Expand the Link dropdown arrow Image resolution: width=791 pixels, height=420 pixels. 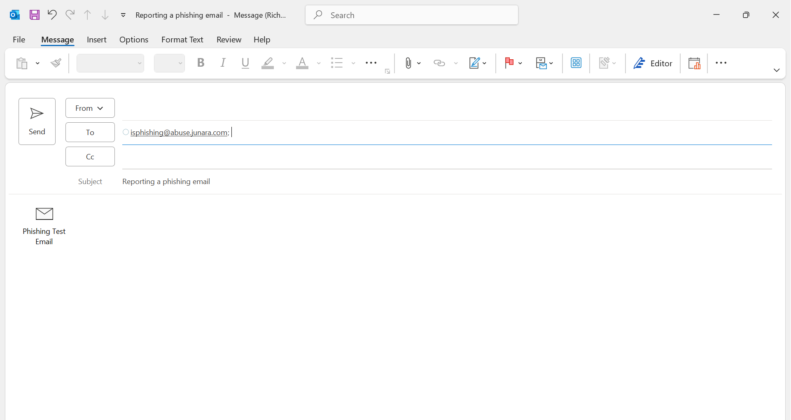click(456, 63)
